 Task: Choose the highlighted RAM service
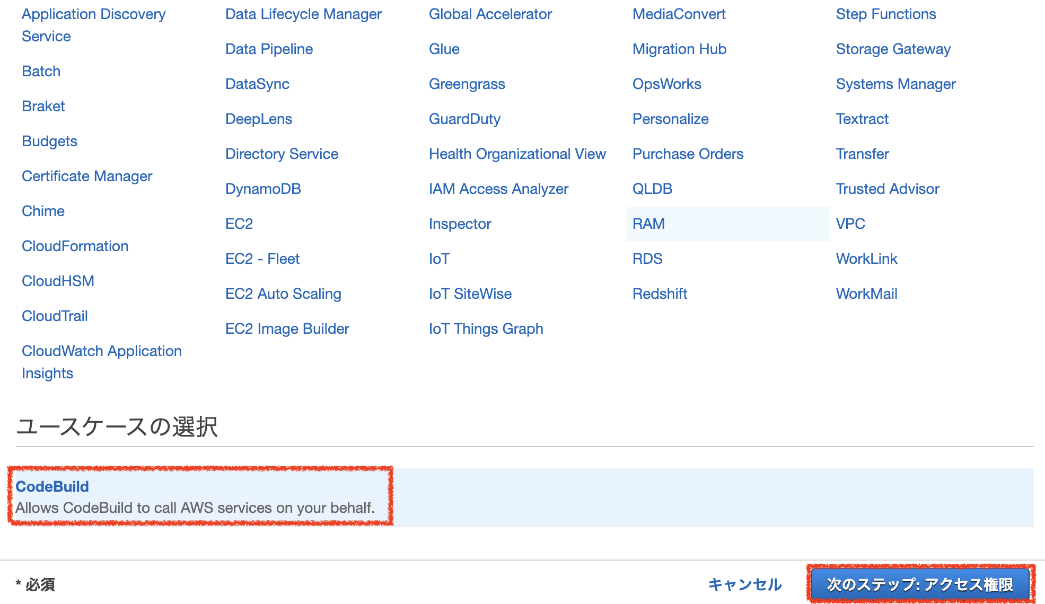pyautogui.click(x=728, y=224)
